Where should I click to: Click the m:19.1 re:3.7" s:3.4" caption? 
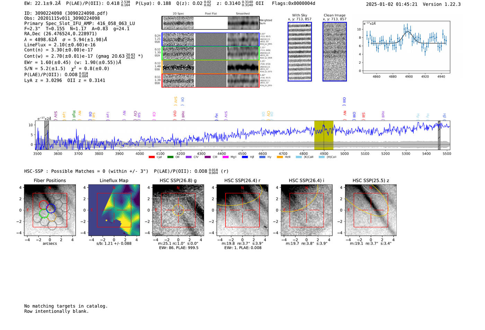coord(371,243)
